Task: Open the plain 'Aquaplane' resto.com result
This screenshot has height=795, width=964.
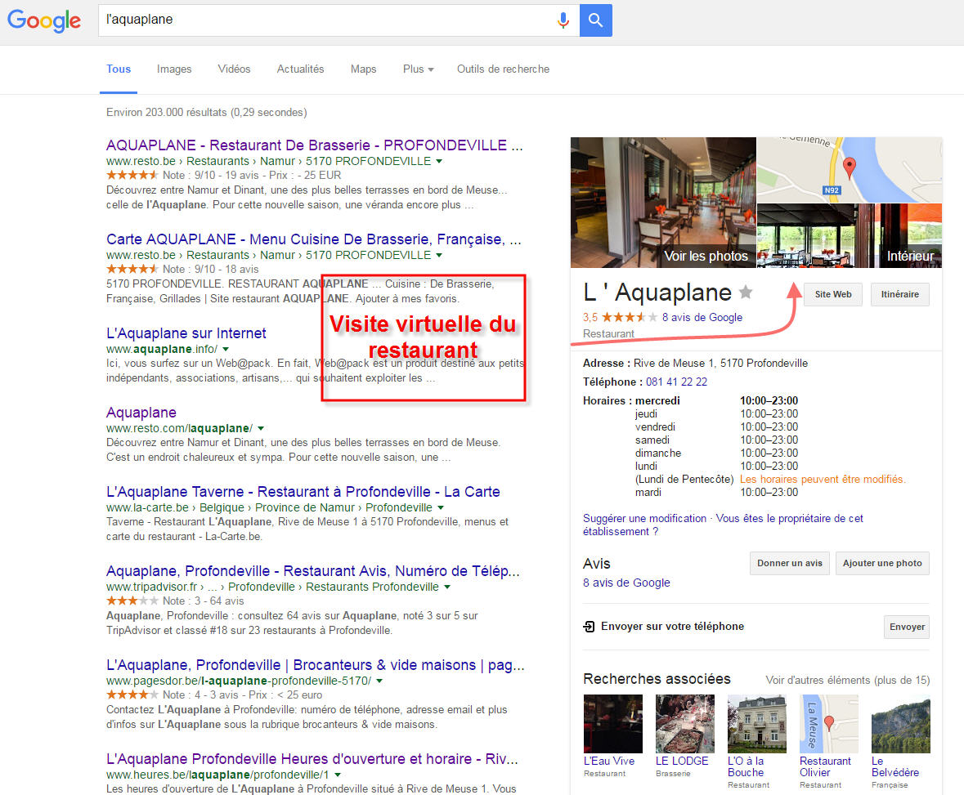Action: [x=141, y=413]
